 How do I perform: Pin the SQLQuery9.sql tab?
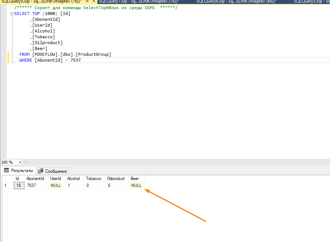click(x=87, y=1)
